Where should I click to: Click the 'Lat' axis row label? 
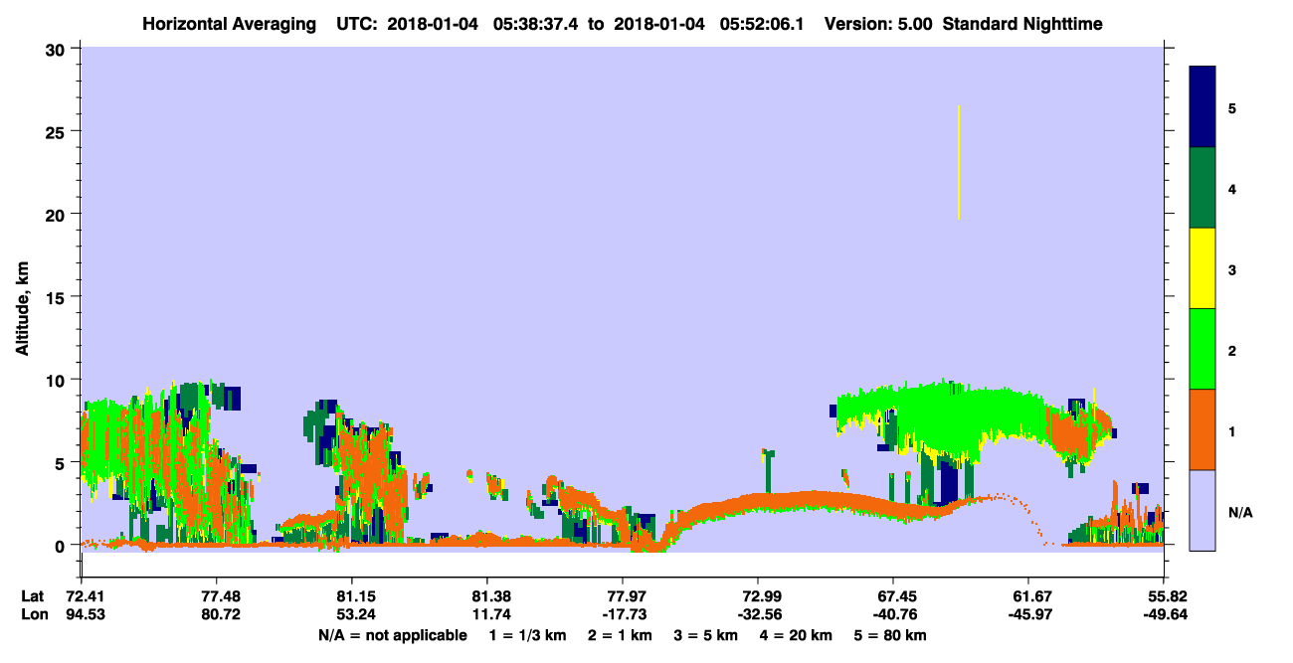pos(32,596)
